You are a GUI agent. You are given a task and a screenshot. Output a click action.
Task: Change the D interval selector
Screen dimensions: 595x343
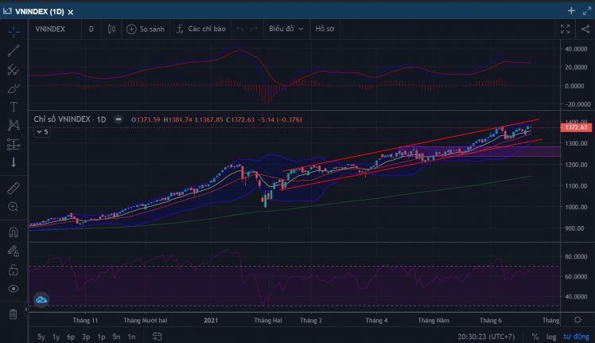(x=91, y=29)
